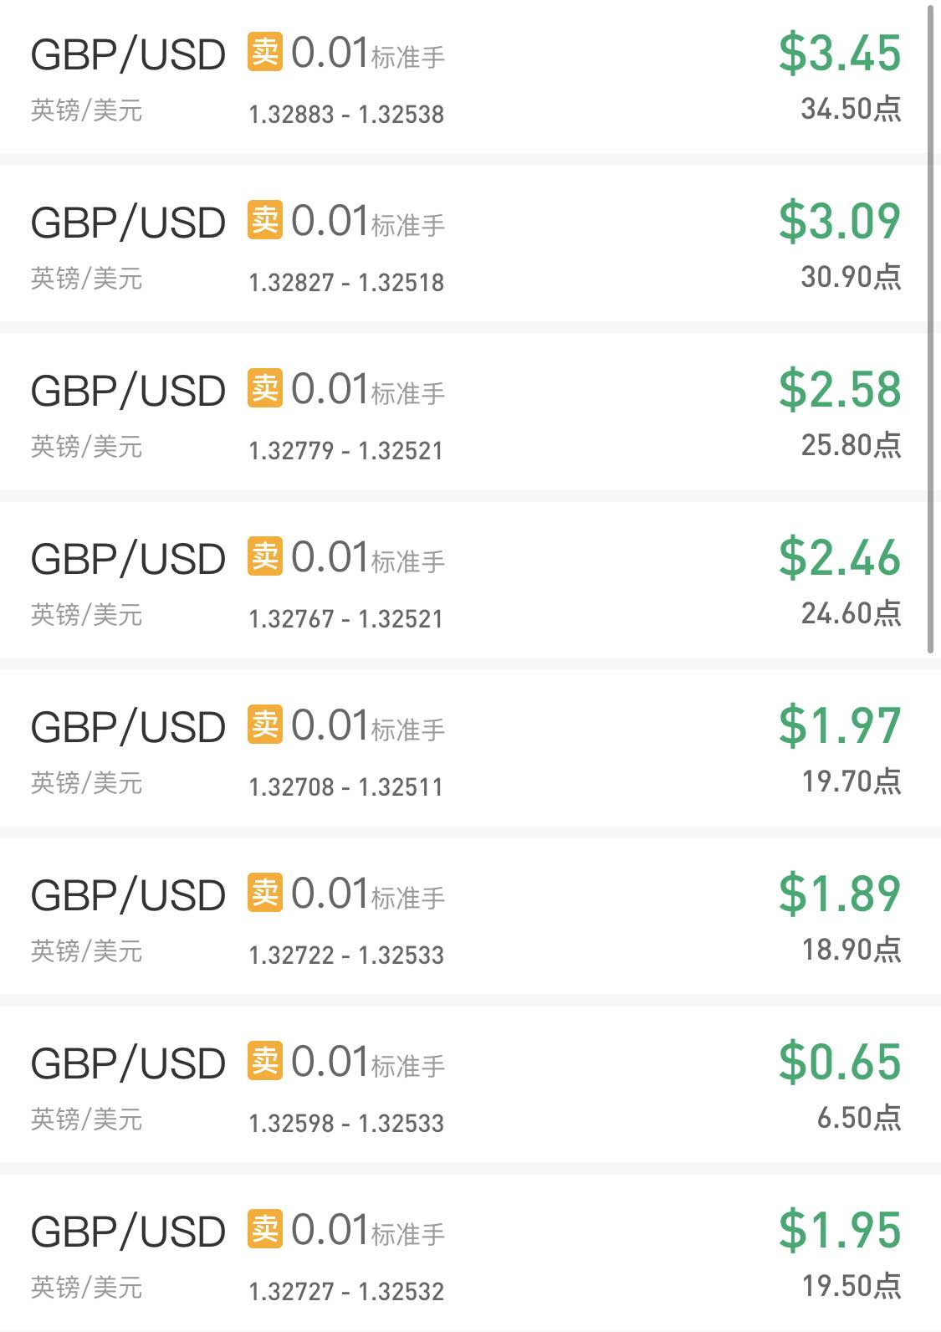
Task: Tap the 34.50点 points label
Action: [x=851, y=109]
